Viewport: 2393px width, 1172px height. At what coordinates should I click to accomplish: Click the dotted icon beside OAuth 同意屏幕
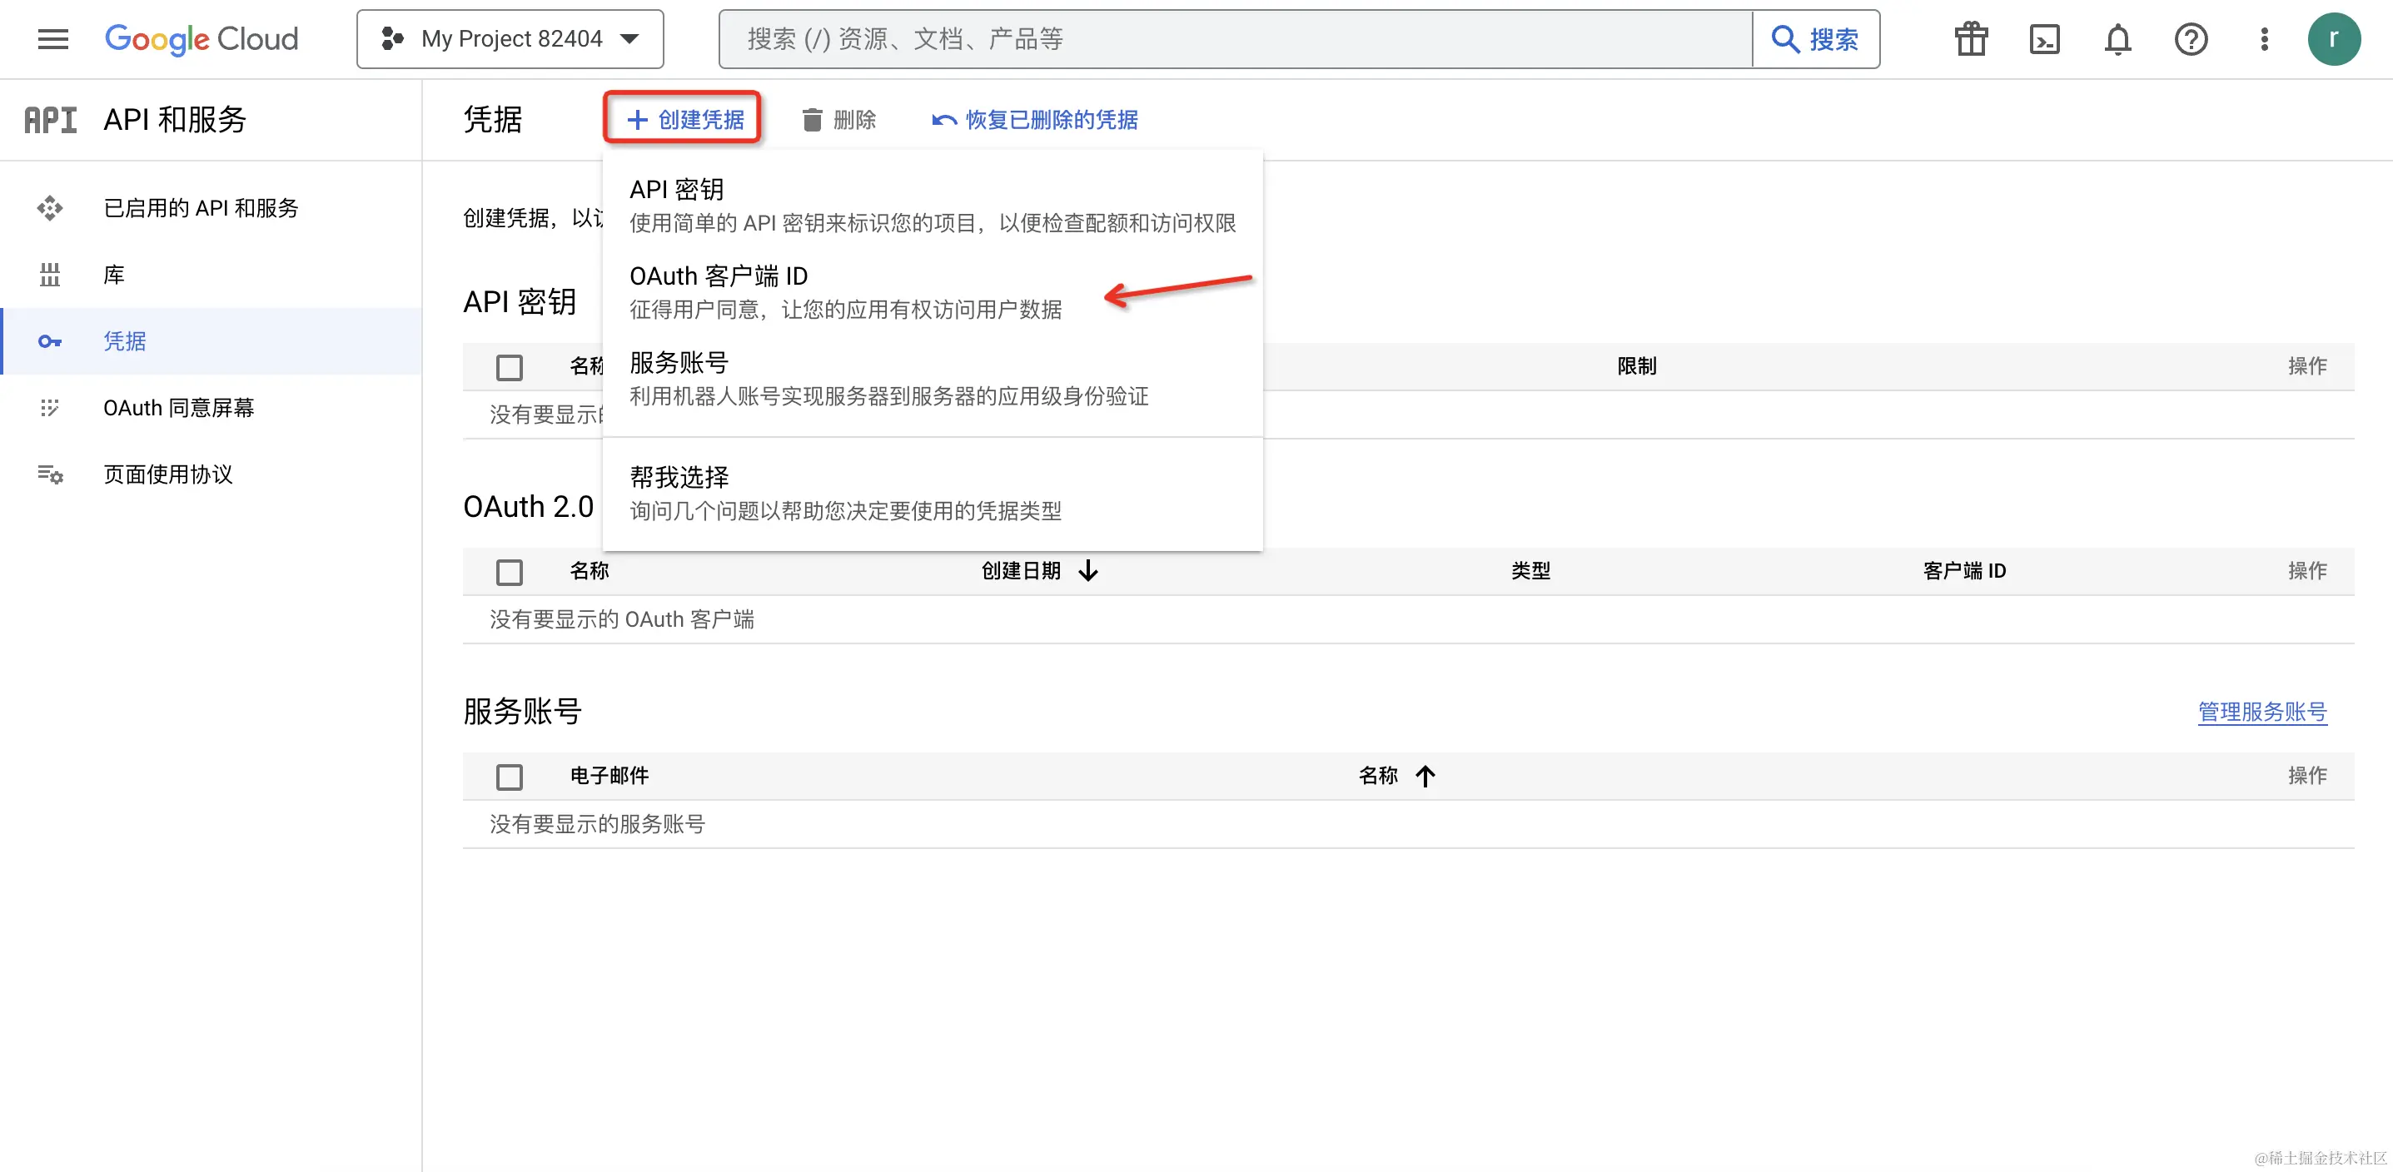(50, 408)
